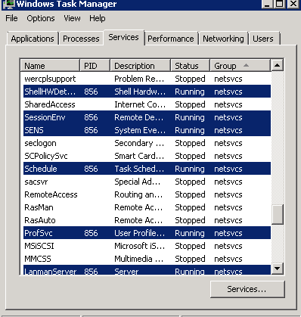Click the Stopped status of seclogon
The width and height of the screenshot is (301, 317).
point(190,143)
